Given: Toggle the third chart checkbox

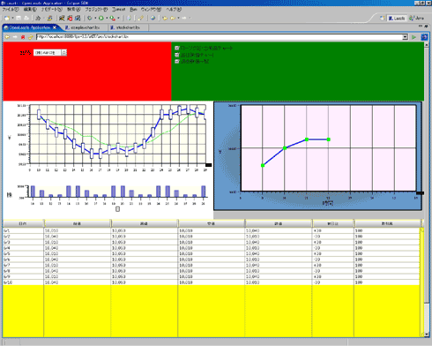Looking at the screenshot, I should click(177, 61).
